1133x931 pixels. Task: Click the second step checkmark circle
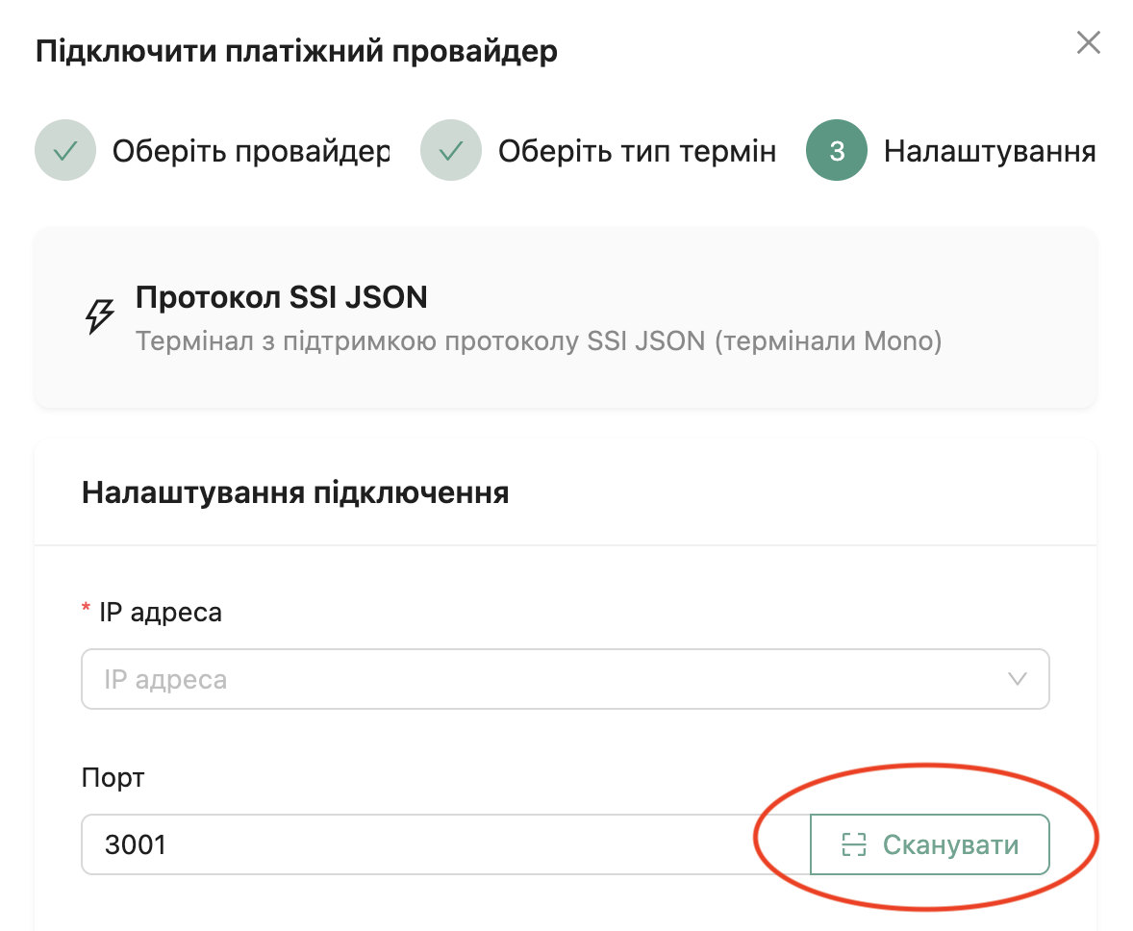451,151
